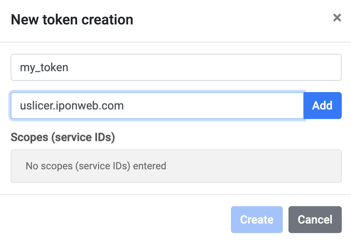
Task: Focus the my_token name field
Action: click(x=176, y=67)
